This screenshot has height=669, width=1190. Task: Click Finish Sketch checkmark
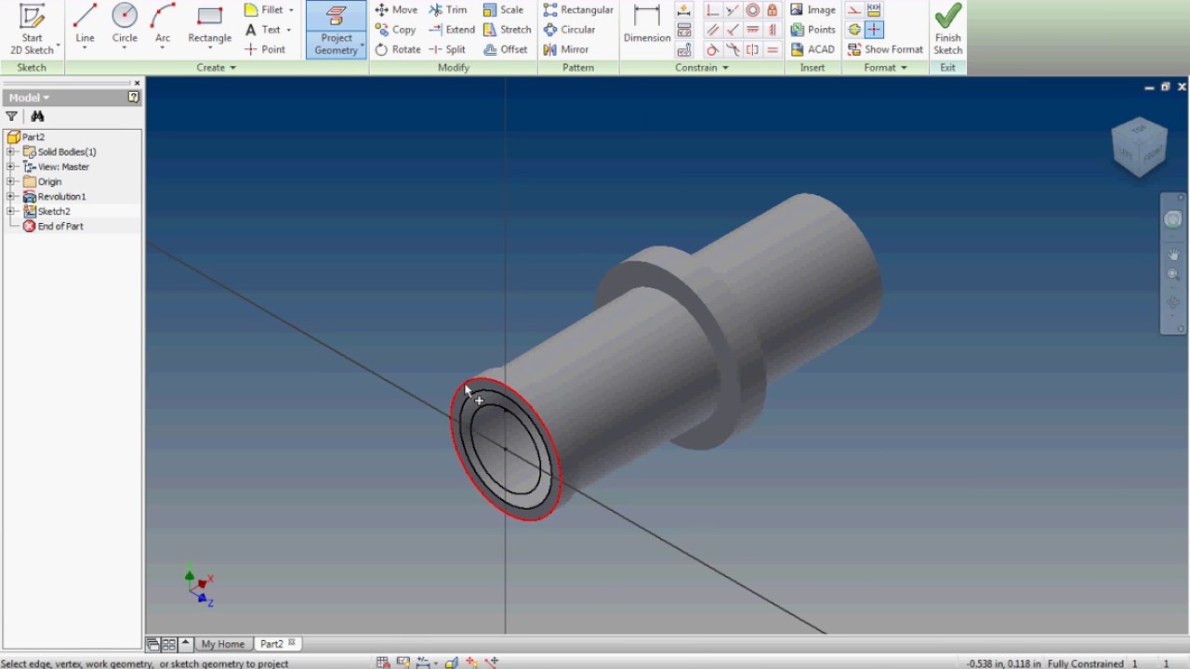[x=947, y=29]
